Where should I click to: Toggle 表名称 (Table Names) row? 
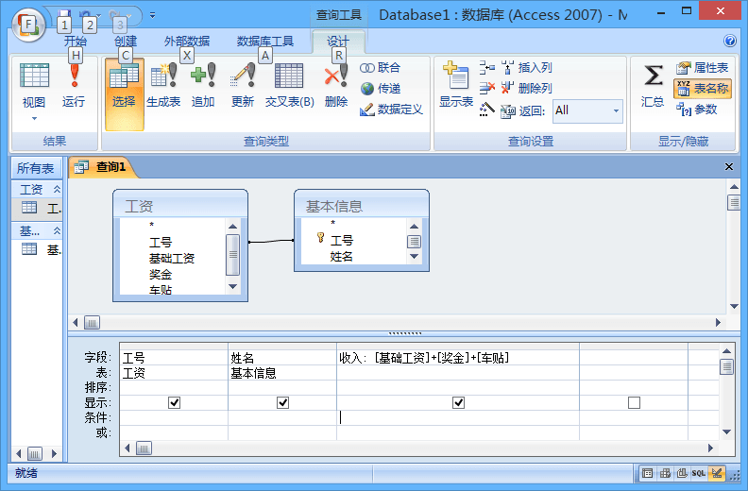point(703,89)
